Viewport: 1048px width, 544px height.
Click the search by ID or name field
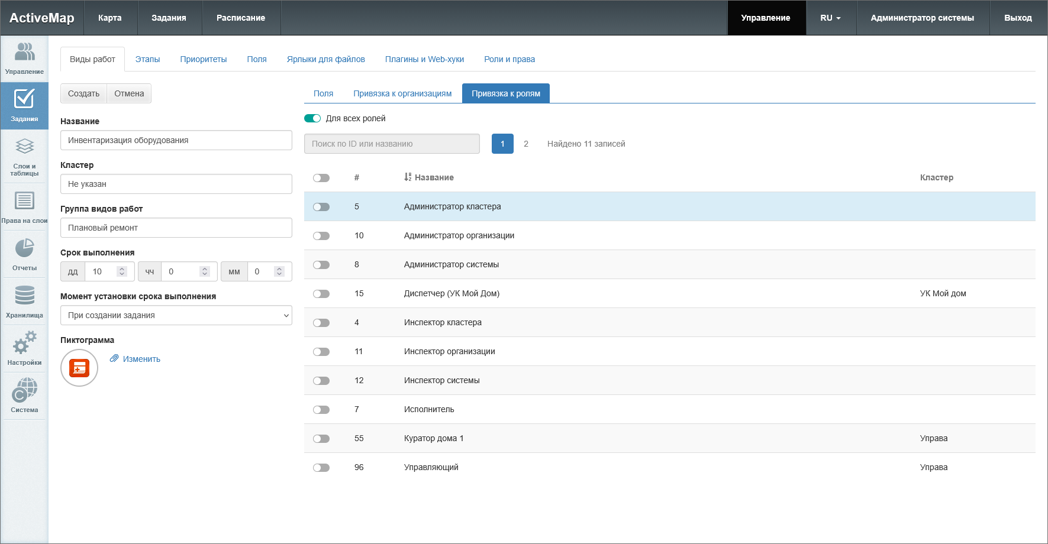pyautogui.click(x=392, y=144)
